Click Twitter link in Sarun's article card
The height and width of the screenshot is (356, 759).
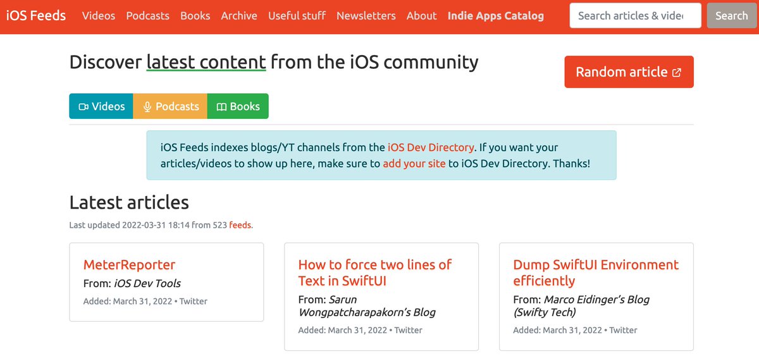[x=408, y=330]
